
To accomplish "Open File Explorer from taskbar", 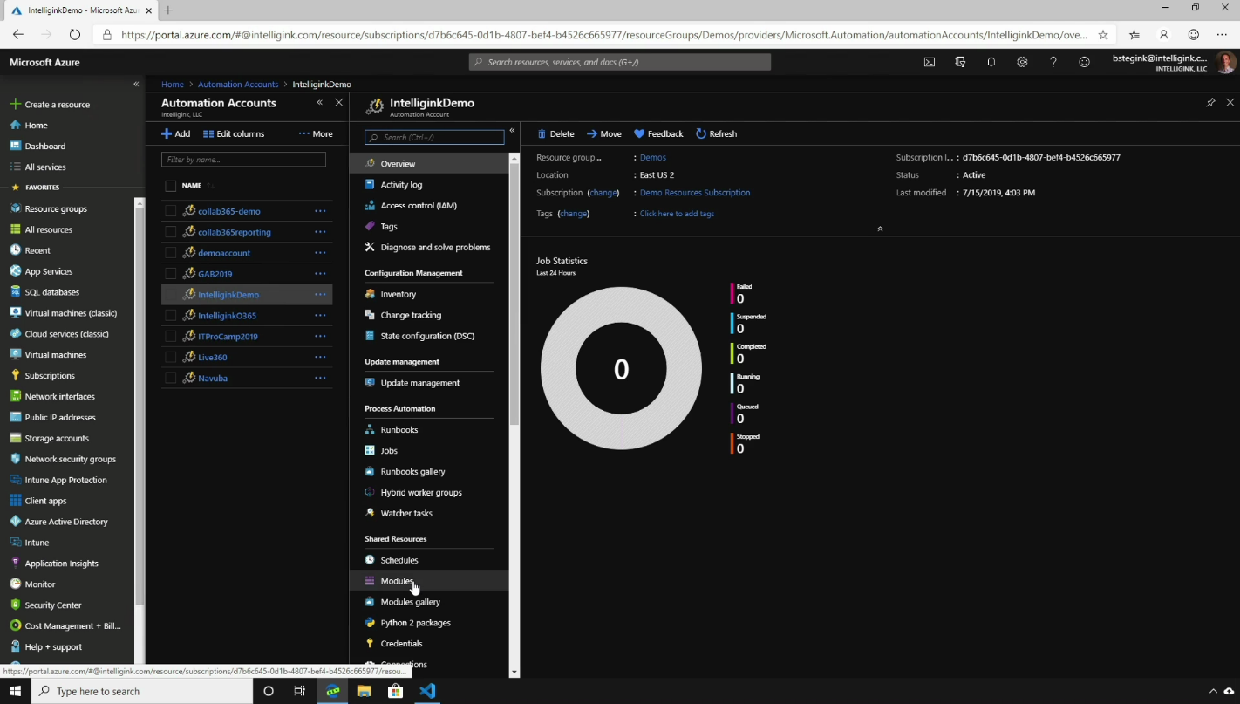I will 365,691.
